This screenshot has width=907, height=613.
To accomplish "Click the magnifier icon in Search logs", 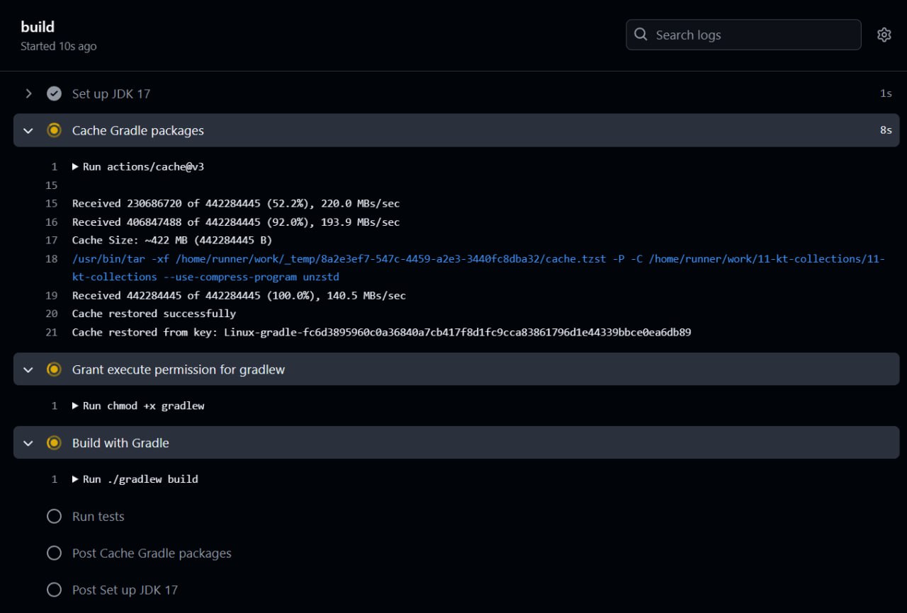I will [641, 35].
